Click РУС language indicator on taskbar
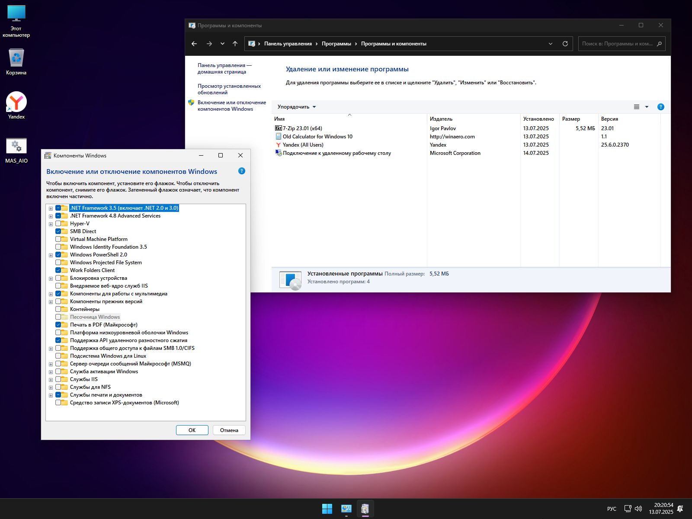The width and height of the screenshot is (692, 519). click(x=612, y=509)
